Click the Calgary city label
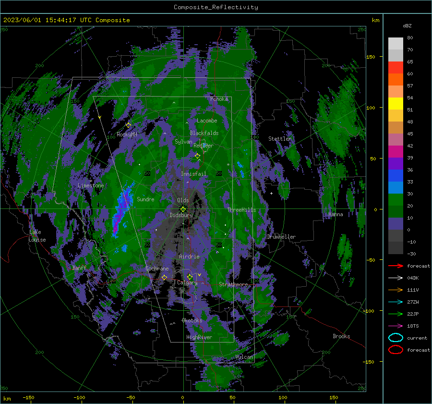 point(187,282)
